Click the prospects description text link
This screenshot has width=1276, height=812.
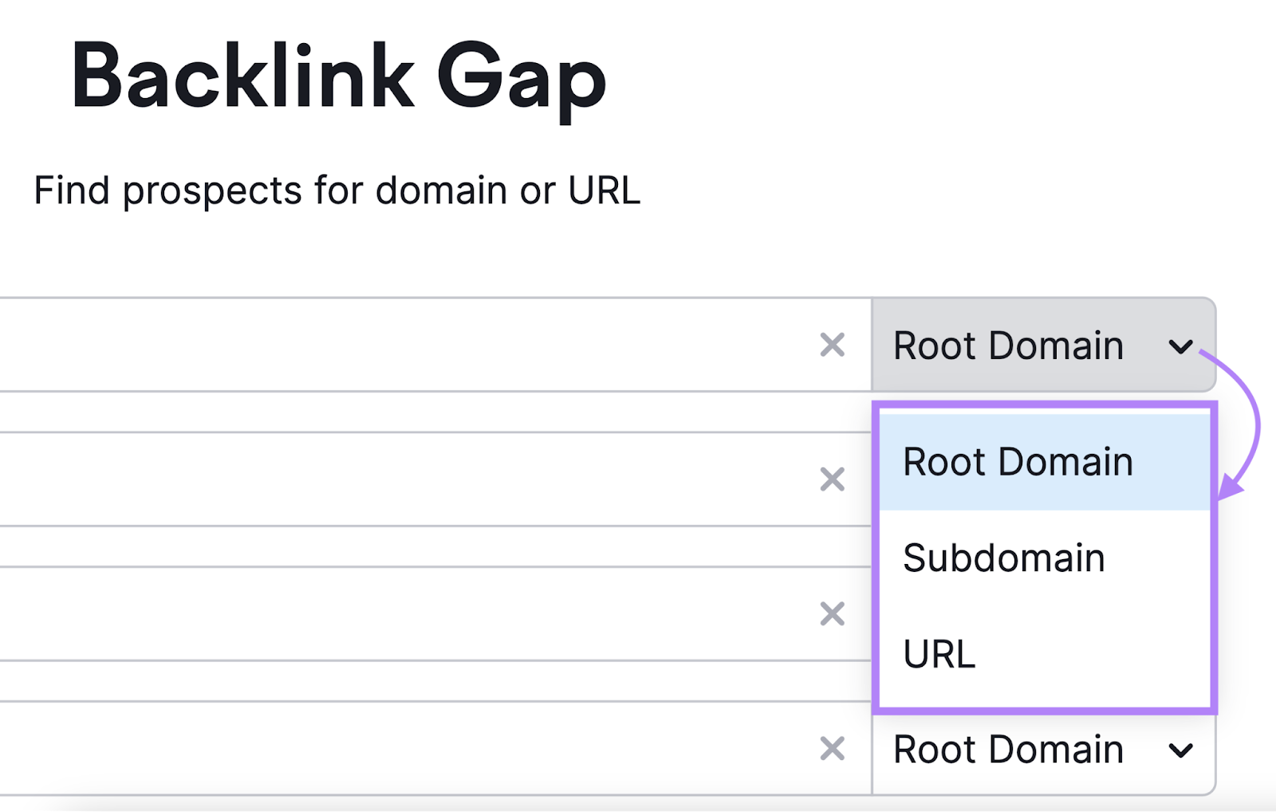[x=337, y=189]
